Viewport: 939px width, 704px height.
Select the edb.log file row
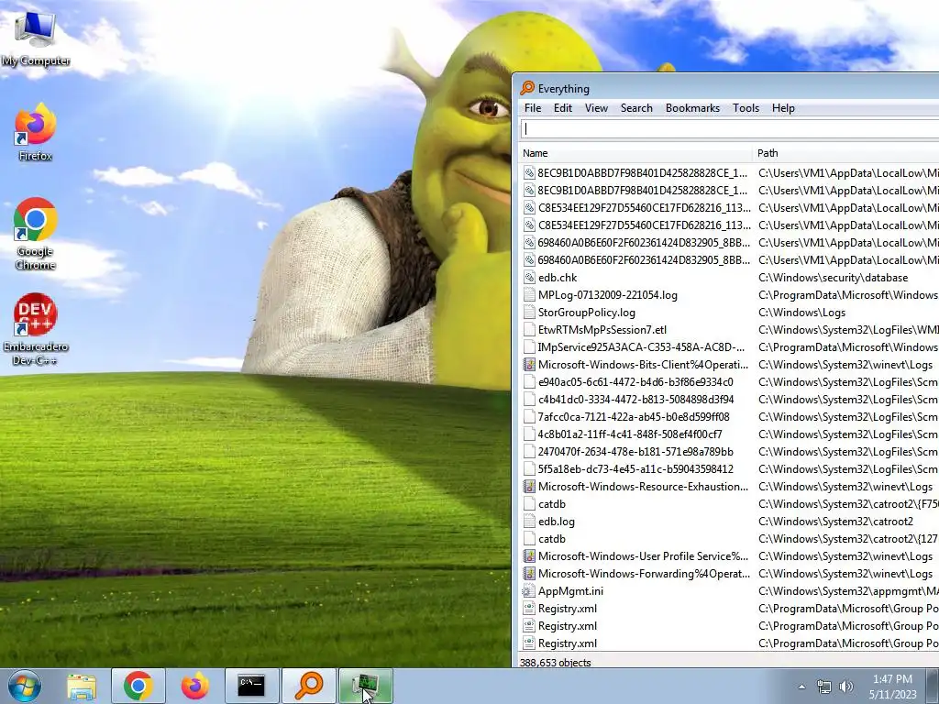pos(729,521)
